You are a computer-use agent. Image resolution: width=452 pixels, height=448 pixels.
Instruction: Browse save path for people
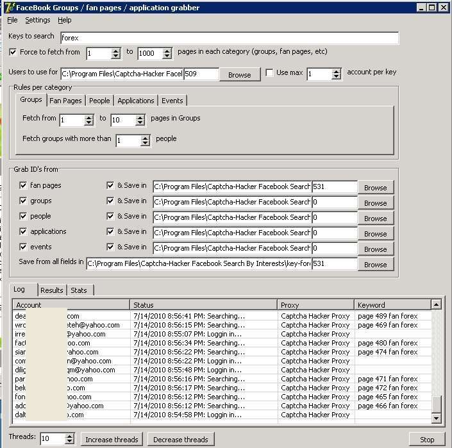tap(376, 219)
